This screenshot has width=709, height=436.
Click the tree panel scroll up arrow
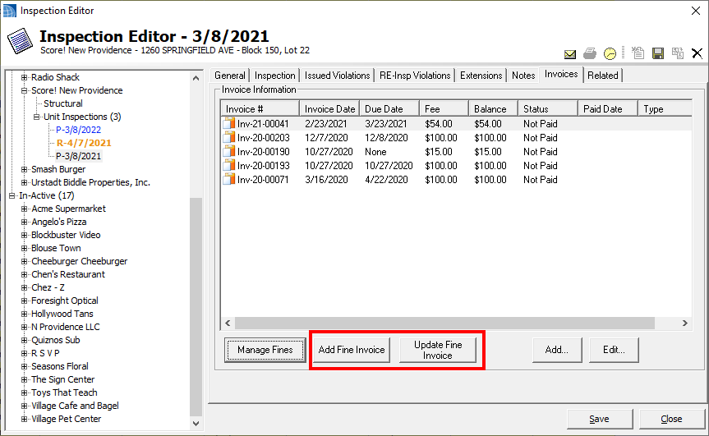[x=196, y=78]
